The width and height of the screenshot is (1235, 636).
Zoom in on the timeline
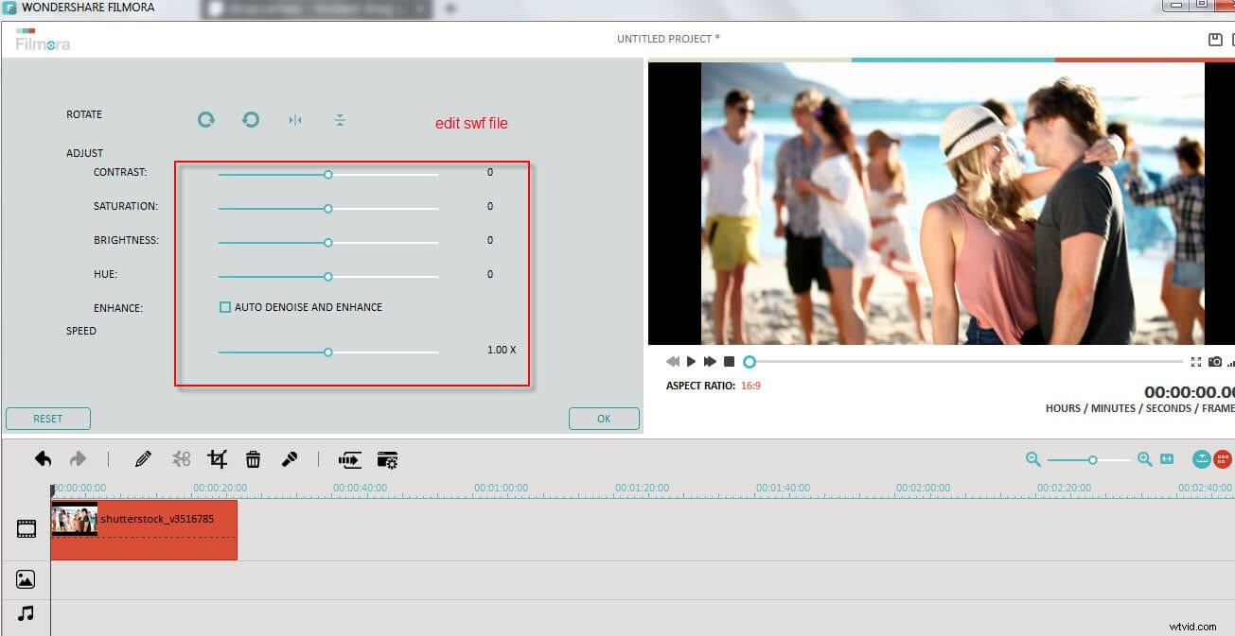point(1144,459)
